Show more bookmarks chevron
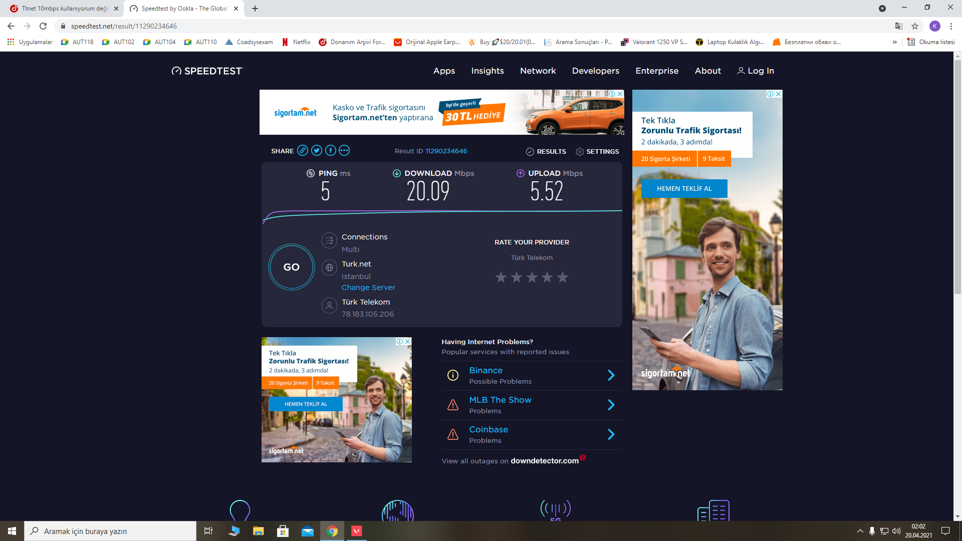This screenshot has width=962, height=541. click(x=895, y=42)
